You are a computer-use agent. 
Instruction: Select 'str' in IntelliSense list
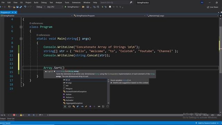point(85,80)
